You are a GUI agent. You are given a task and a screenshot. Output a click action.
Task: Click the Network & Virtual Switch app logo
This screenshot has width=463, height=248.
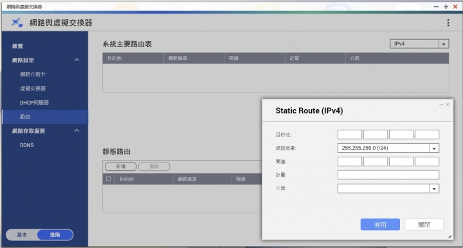[x=17, y=22]
